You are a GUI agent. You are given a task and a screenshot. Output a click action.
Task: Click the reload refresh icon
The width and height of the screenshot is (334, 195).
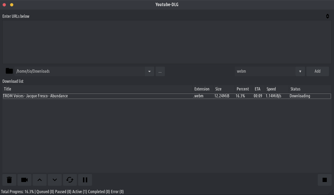point(70,180)
